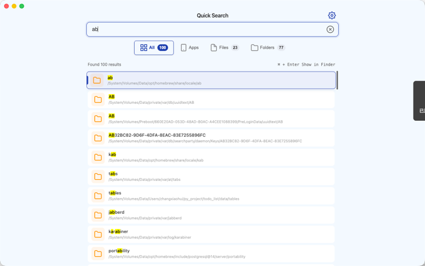425x266 pixels.
Task: Click folder icon for Preboot PreLoginData AB result
Action: click(98, 119)
